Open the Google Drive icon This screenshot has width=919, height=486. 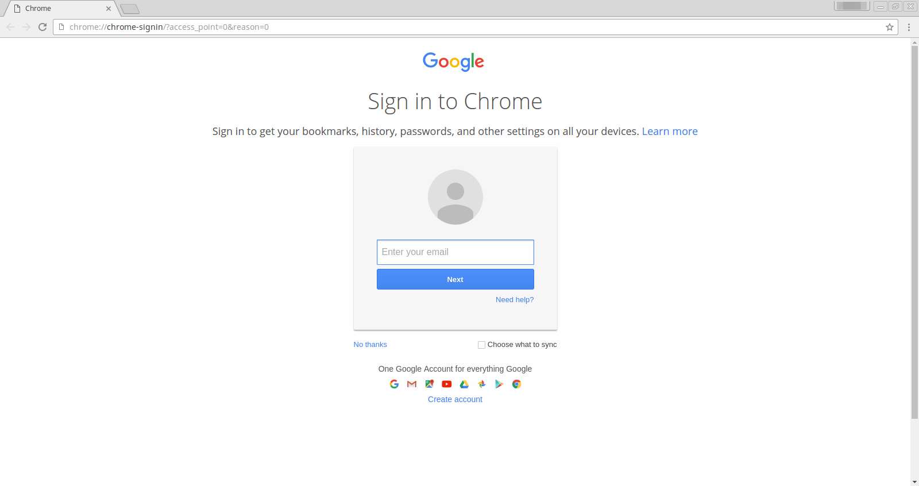click(464, 384)
